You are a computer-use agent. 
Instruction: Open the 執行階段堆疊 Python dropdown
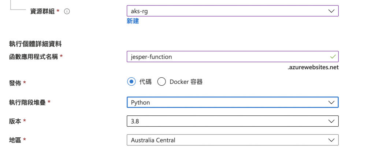pyautogui.click(x=227, y=103)
